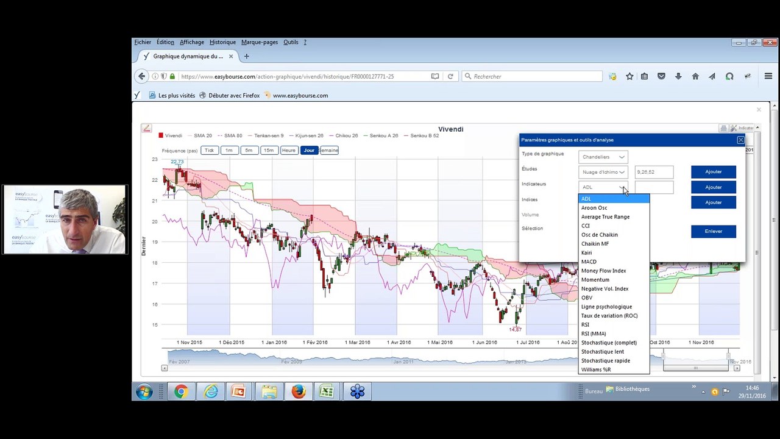
Task: Collapse the Indicateurs ADL dropdown
Action: (x=603, y=187)
